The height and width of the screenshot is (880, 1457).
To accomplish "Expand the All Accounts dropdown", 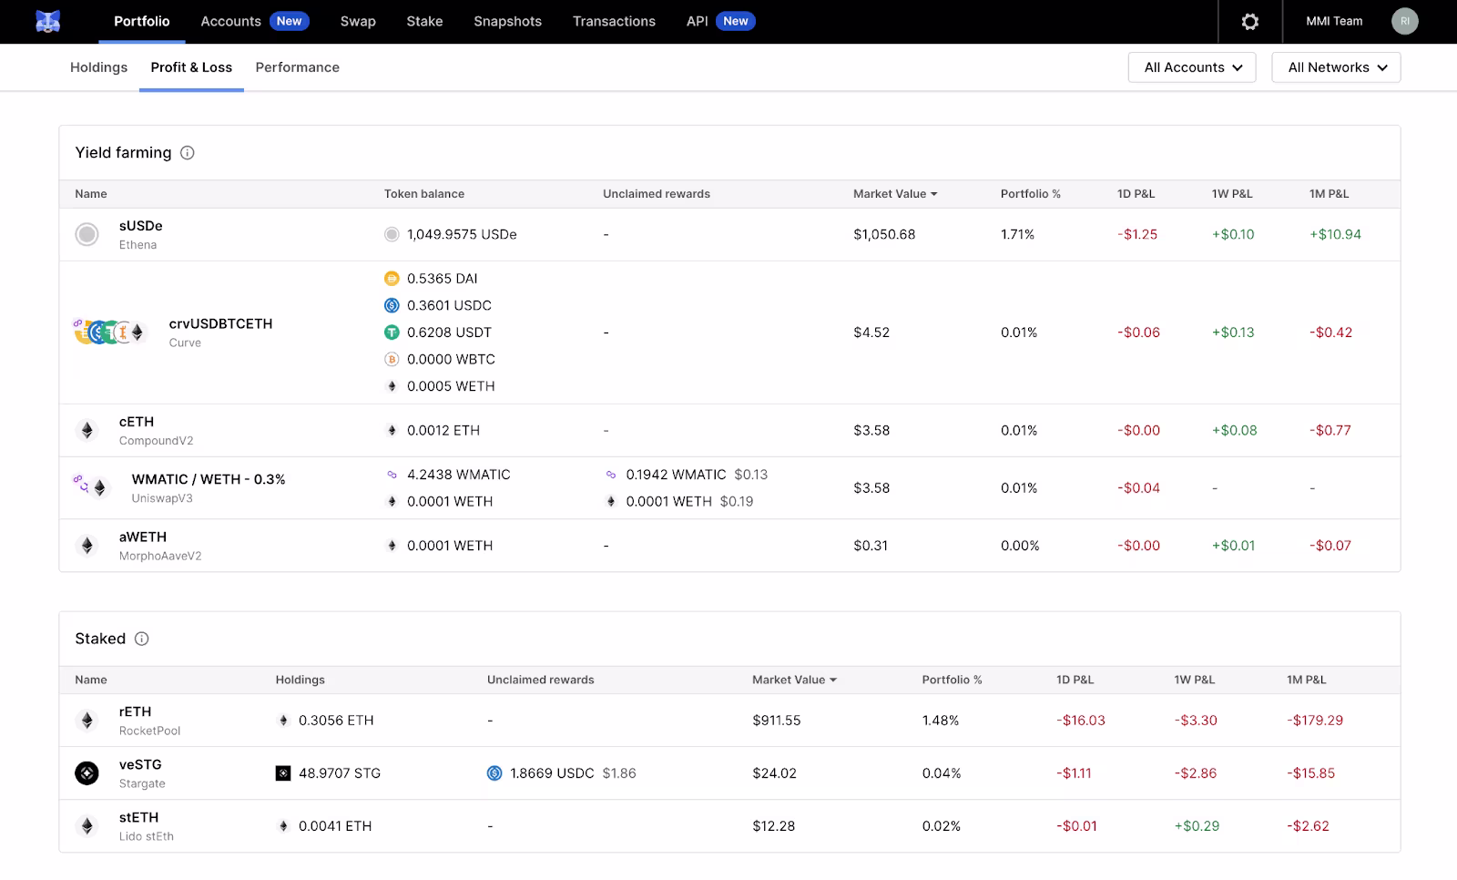I will [1191, 67].
